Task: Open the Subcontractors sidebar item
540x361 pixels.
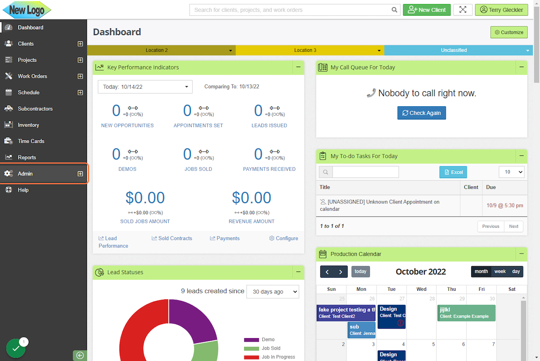Action: (x=35, y=109)
